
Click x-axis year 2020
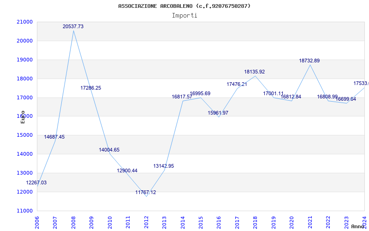point(292,222)
